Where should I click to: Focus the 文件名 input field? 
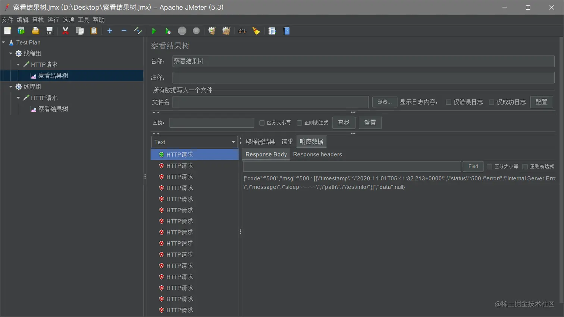[270, 102]
